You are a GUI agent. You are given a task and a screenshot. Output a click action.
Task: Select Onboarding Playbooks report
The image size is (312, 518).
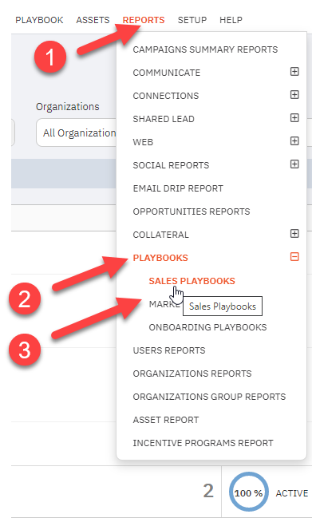tap(207, 327)
